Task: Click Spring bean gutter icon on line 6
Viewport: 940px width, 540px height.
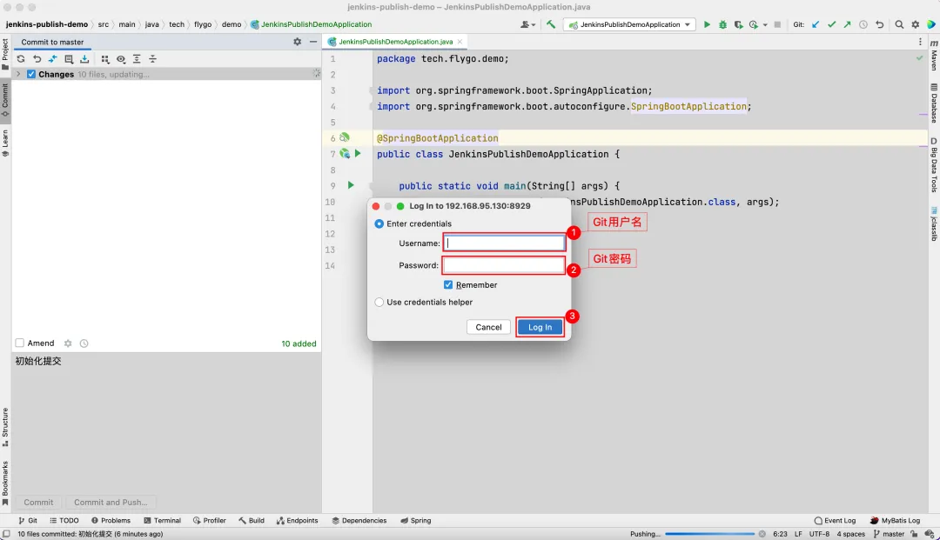Action: 345,137
